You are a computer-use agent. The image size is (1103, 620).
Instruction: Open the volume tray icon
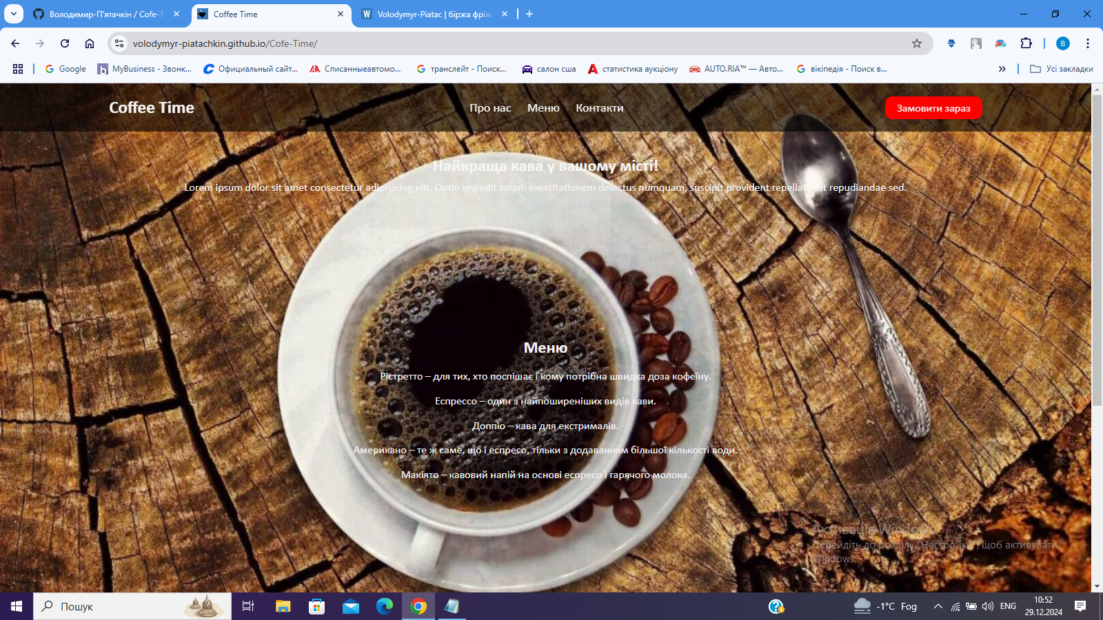987,606
